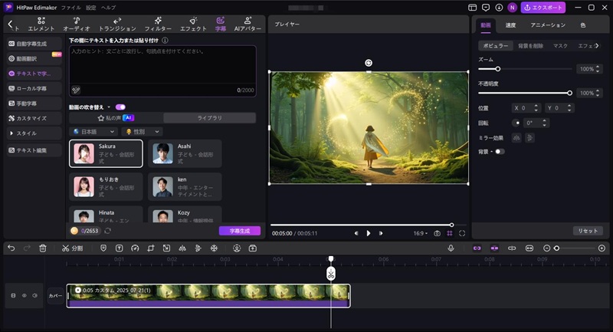Viewport: 613px width, 332px height.
Task: Undo the last edit in timeline toolbar
Action: pos(11,248)
